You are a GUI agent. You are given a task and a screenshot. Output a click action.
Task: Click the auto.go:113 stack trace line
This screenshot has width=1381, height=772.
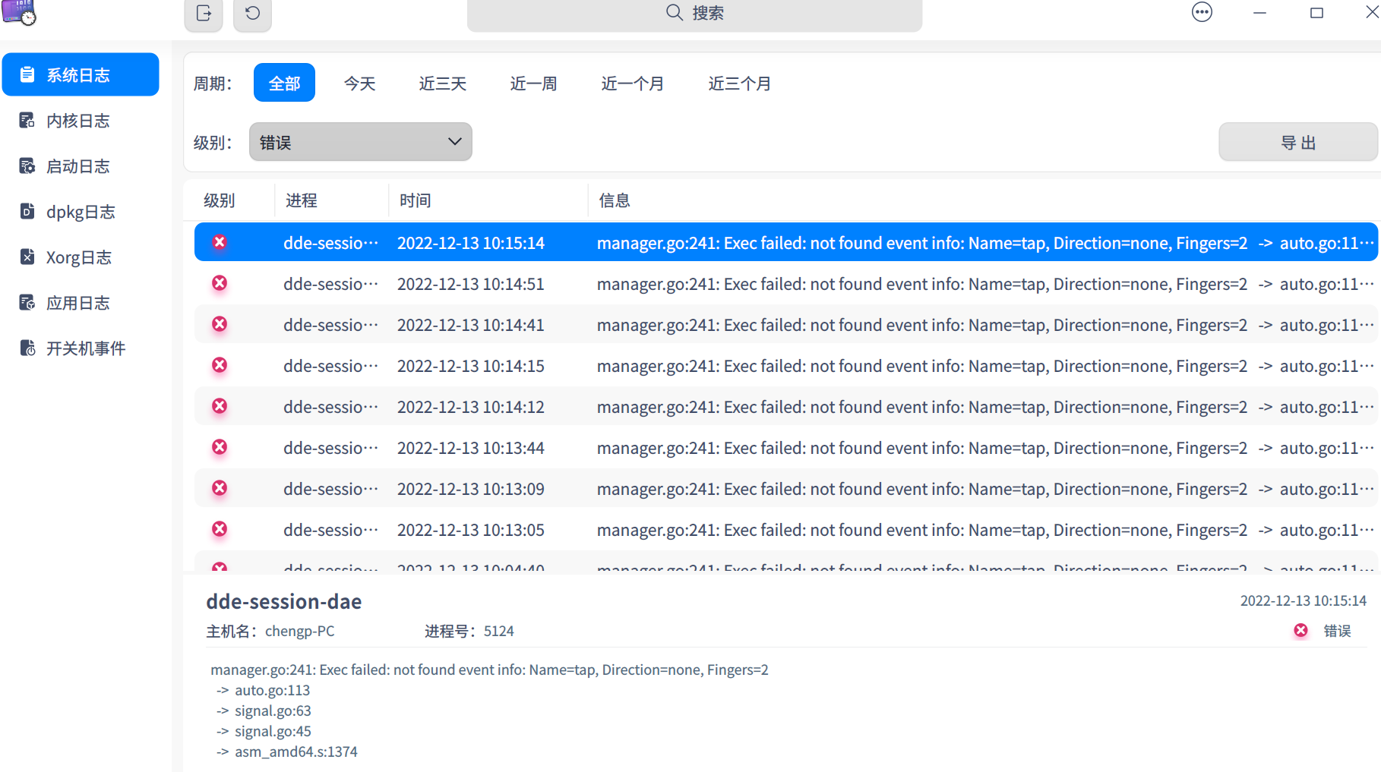pos(273,690)
